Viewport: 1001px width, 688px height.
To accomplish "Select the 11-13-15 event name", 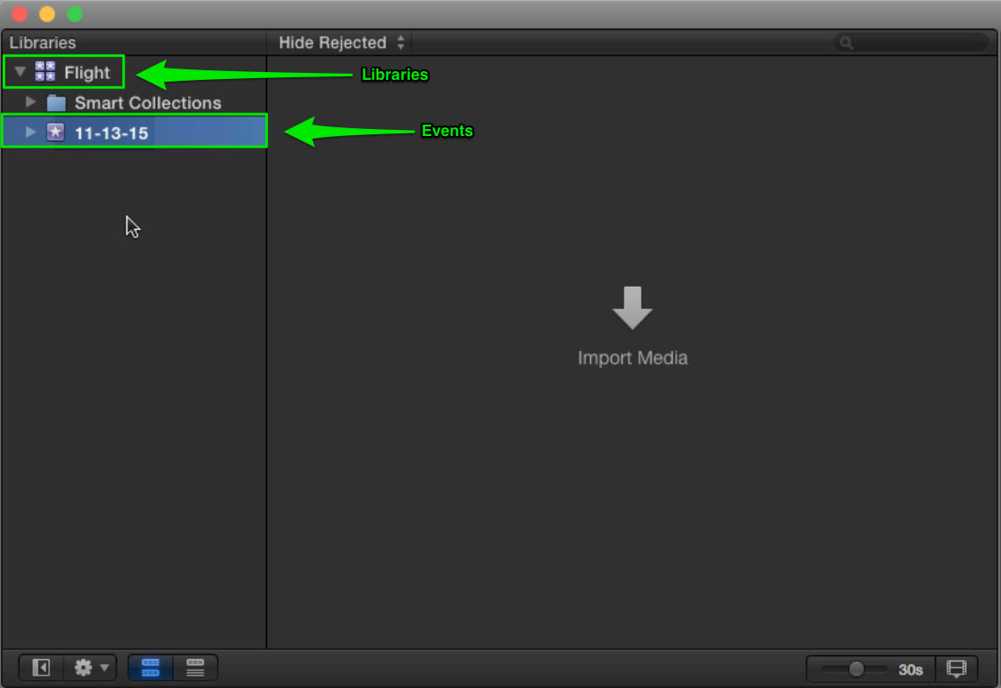I will [112, 133].
